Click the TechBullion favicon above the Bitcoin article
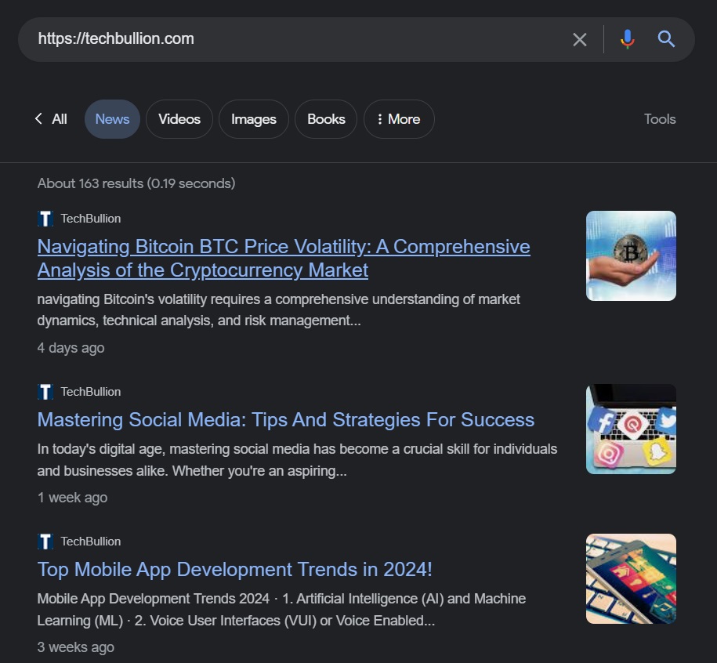 [x=45, y=219]
